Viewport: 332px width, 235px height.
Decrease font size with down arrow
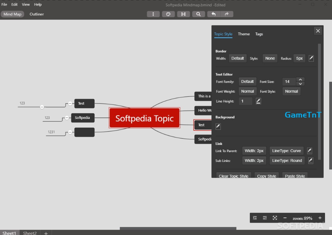300,84
